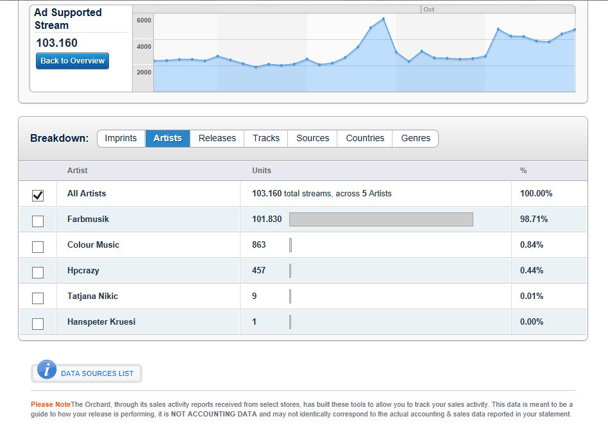Screen dimensions: 608x428
Task: Select the Releases breakdown tab
Action: coord(217,138)
